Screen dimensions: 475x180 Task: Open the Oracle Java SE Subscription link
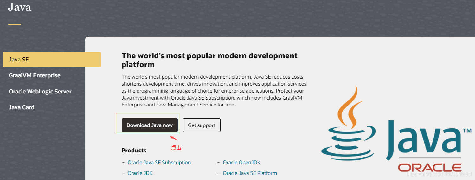tap(159, 162)
